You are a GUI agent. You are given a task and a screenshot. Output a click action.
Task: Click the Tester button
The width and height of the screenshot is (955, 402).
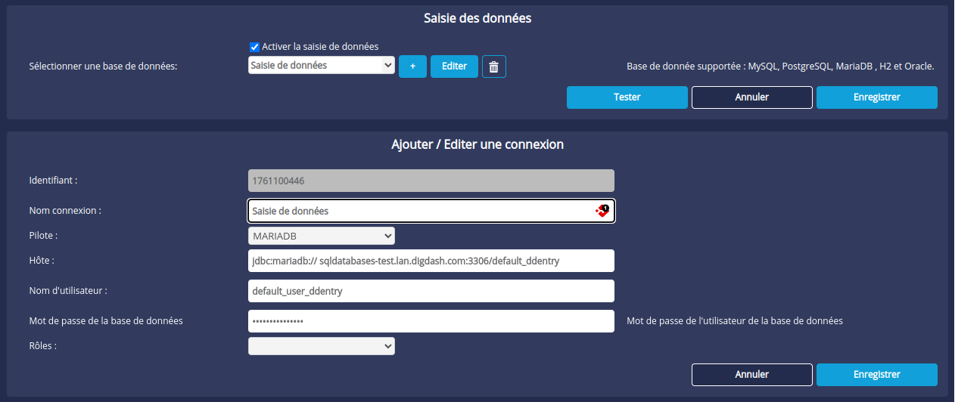627,97
